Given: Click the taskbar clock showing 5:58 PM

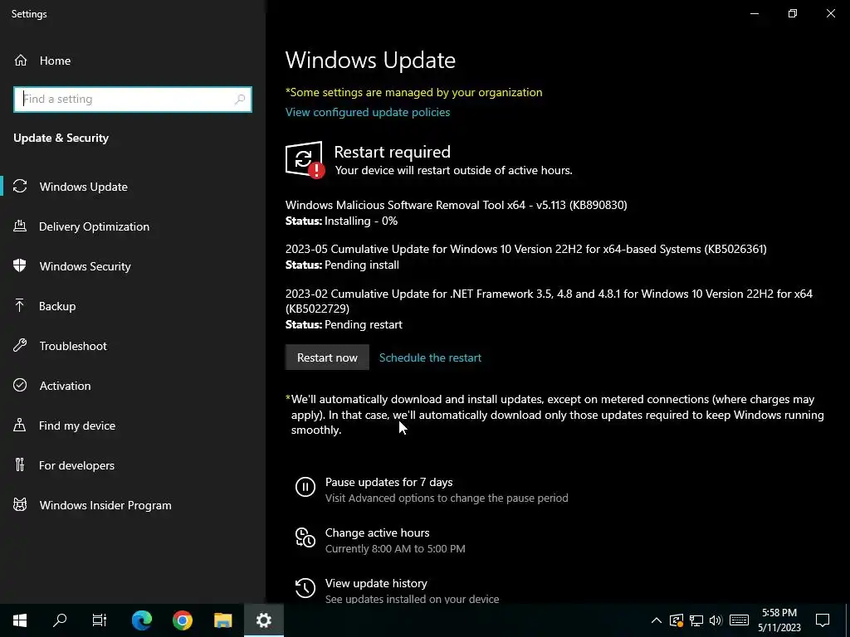Looking at the screenshot, I should pos(779,620).
